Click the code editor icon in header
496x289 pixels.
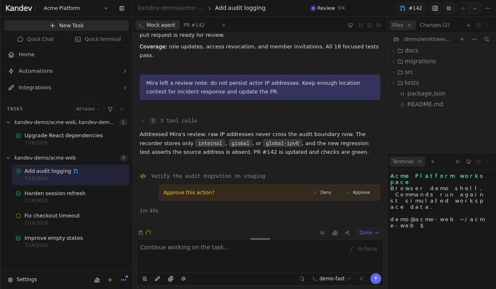point(463,9)
